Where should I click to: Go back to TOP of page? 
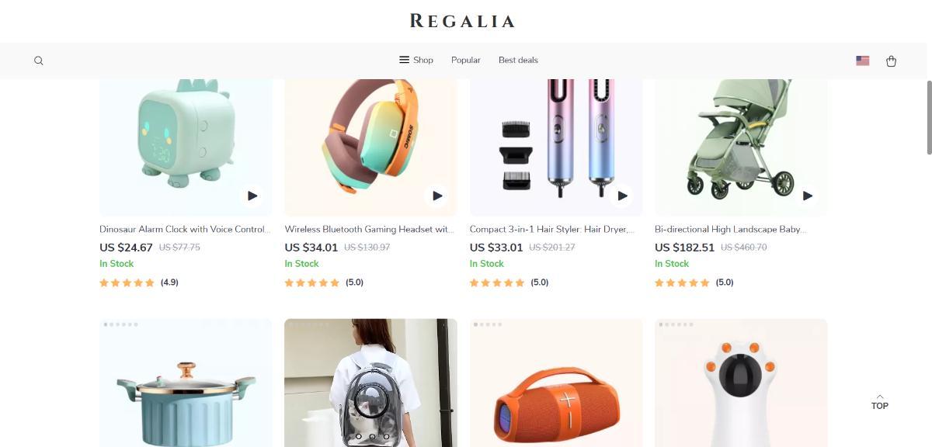coord(879,402)
